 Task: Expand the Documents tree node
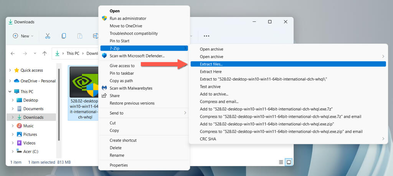[13, 109]
